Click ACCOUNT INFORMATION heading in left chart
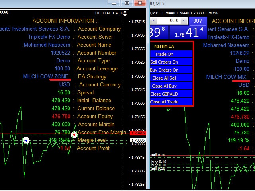This screenshot has height=191, width=255. point(65,21)
